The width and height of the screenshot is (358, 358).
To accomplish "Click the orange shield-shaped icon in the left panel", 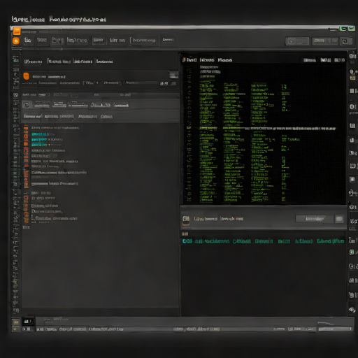I will pos(27,76).
